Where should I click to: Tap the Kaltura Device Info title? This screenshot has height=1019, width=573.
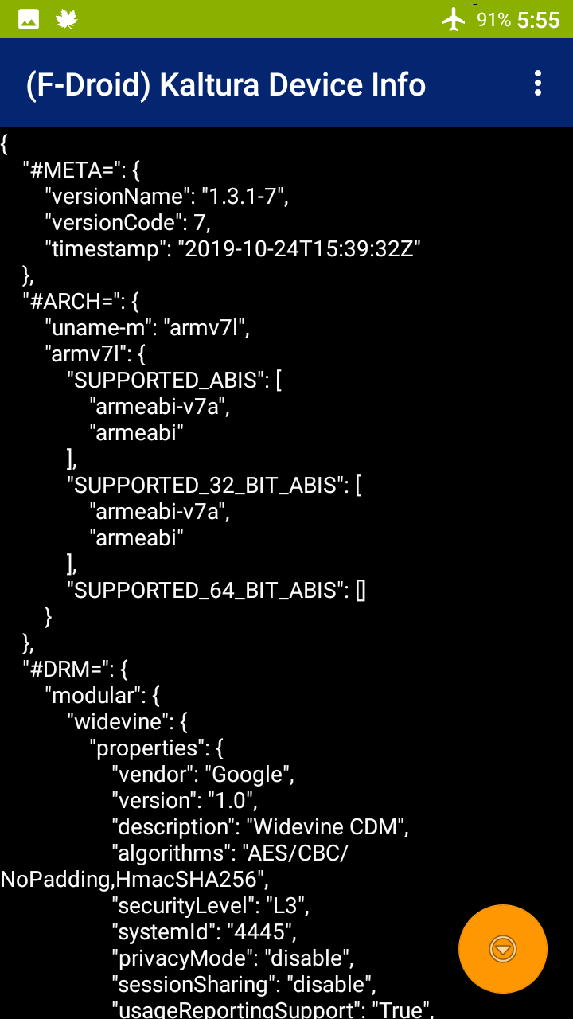(226, 84)
